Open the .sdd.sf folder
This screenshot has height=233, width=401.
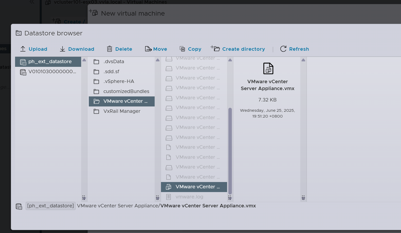(111, 72)
